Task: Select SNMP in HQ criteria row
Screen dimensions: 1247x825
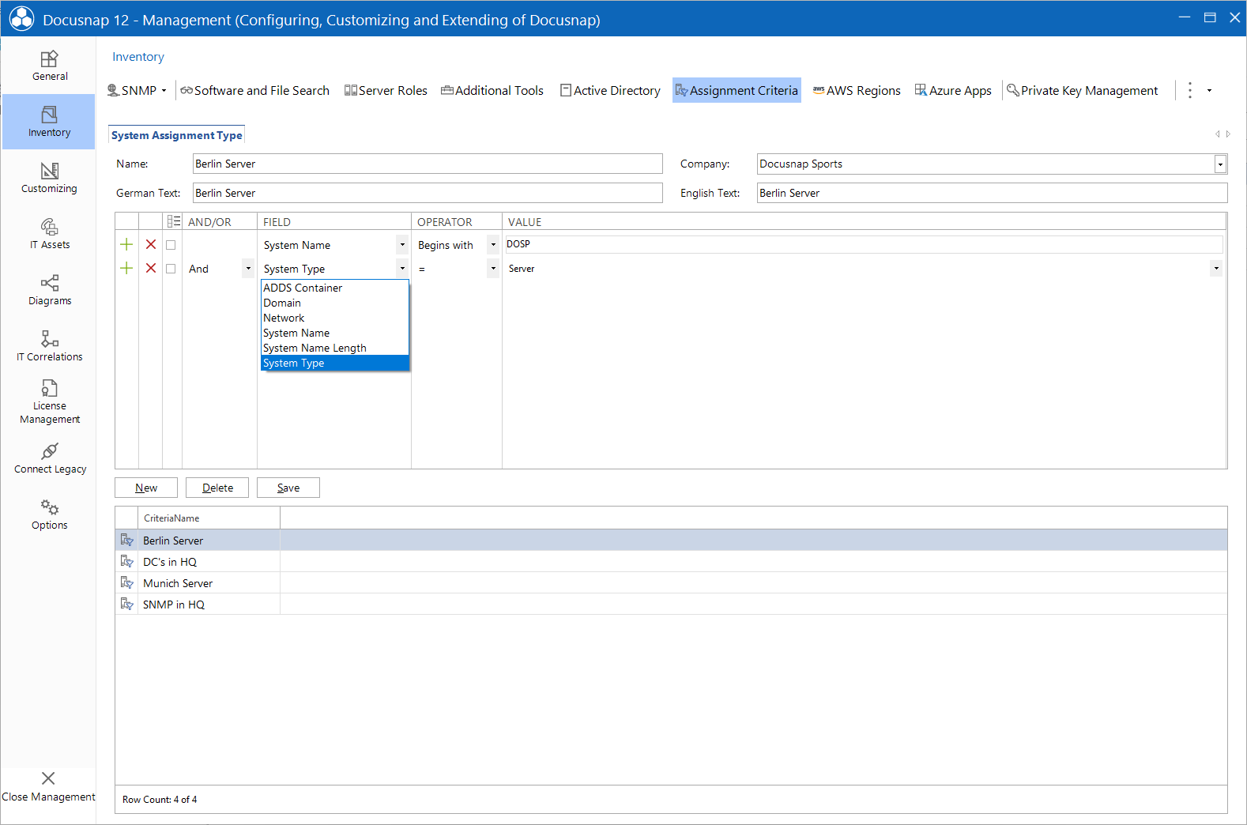Action: 672,604
